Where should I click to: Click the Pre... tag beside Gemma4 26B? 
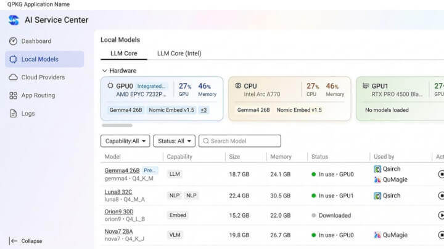[150, 170]
